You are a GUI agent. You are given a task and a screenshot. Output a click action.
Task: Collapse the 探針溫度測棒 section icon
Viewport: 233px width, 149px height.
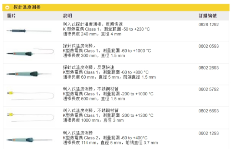click(x=8, y=7)
